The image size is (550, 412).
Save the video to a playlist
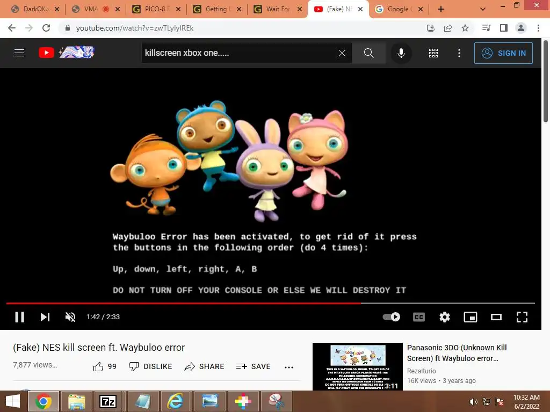point(254,366)
